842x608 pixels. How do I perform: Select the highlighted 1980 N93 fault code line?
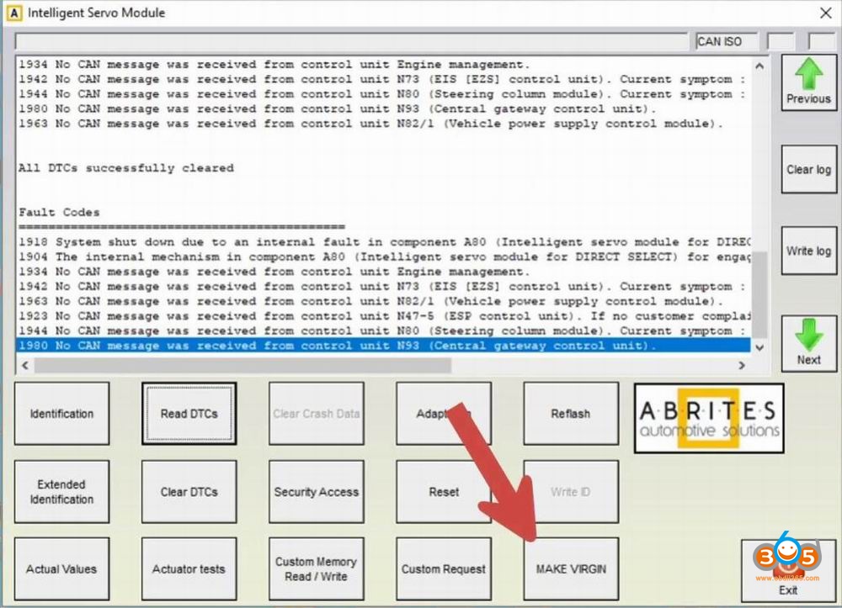[x=337, y=346]
